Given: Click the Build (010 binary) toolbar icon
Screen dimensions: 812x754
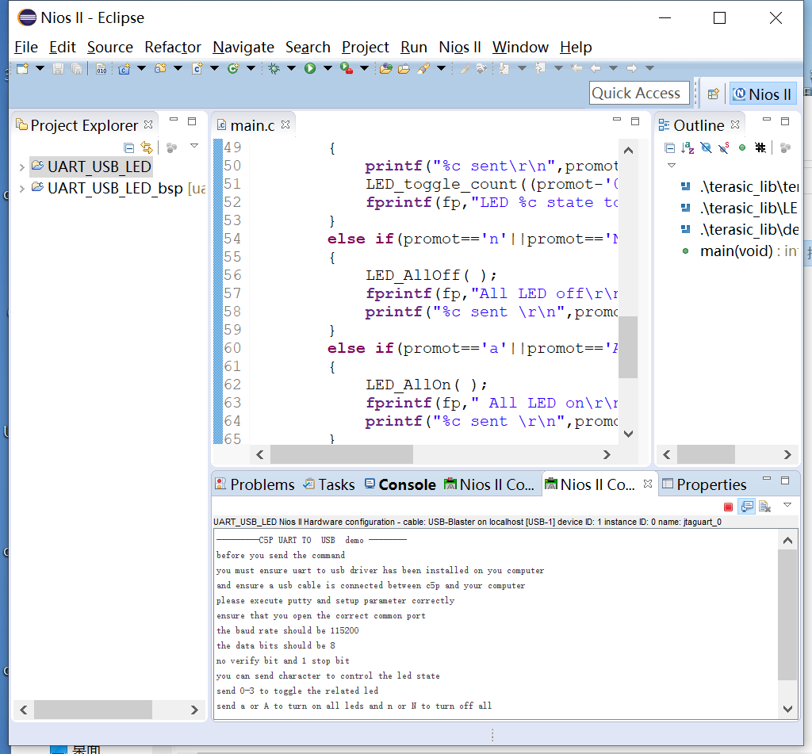Looking at the screenshot, I should click(x=101, y=68).
